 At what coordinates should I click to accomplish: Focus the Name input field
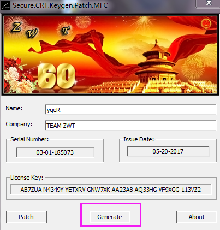[x=130, y=110]
